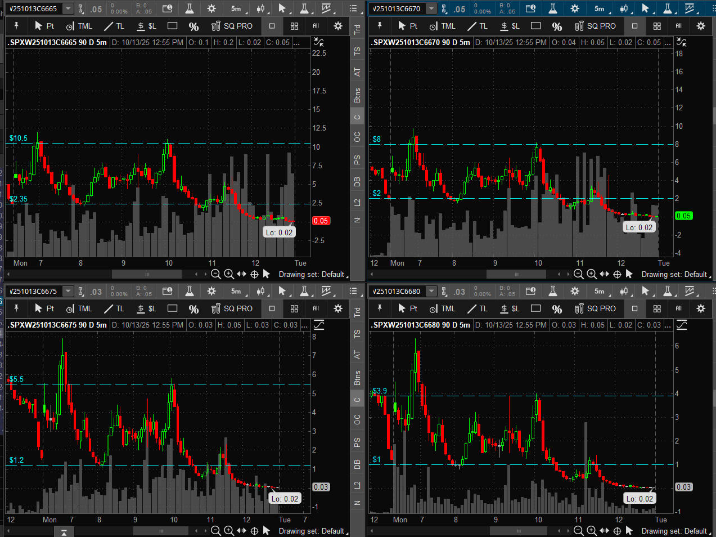The image size is (716, 537).
Task: Click the SQ PRO button on the 6680 chart
Action: [595, 308]
